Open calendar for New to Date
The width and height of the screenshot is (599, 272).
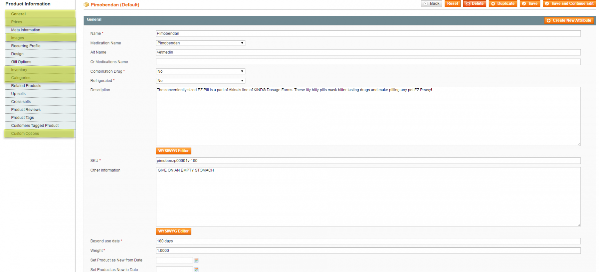coord(196,269)
